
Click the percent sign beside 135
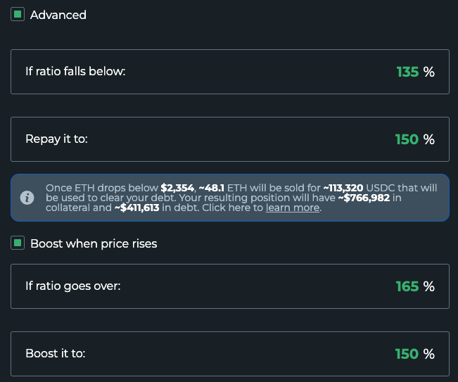click(x=428, y=72)
